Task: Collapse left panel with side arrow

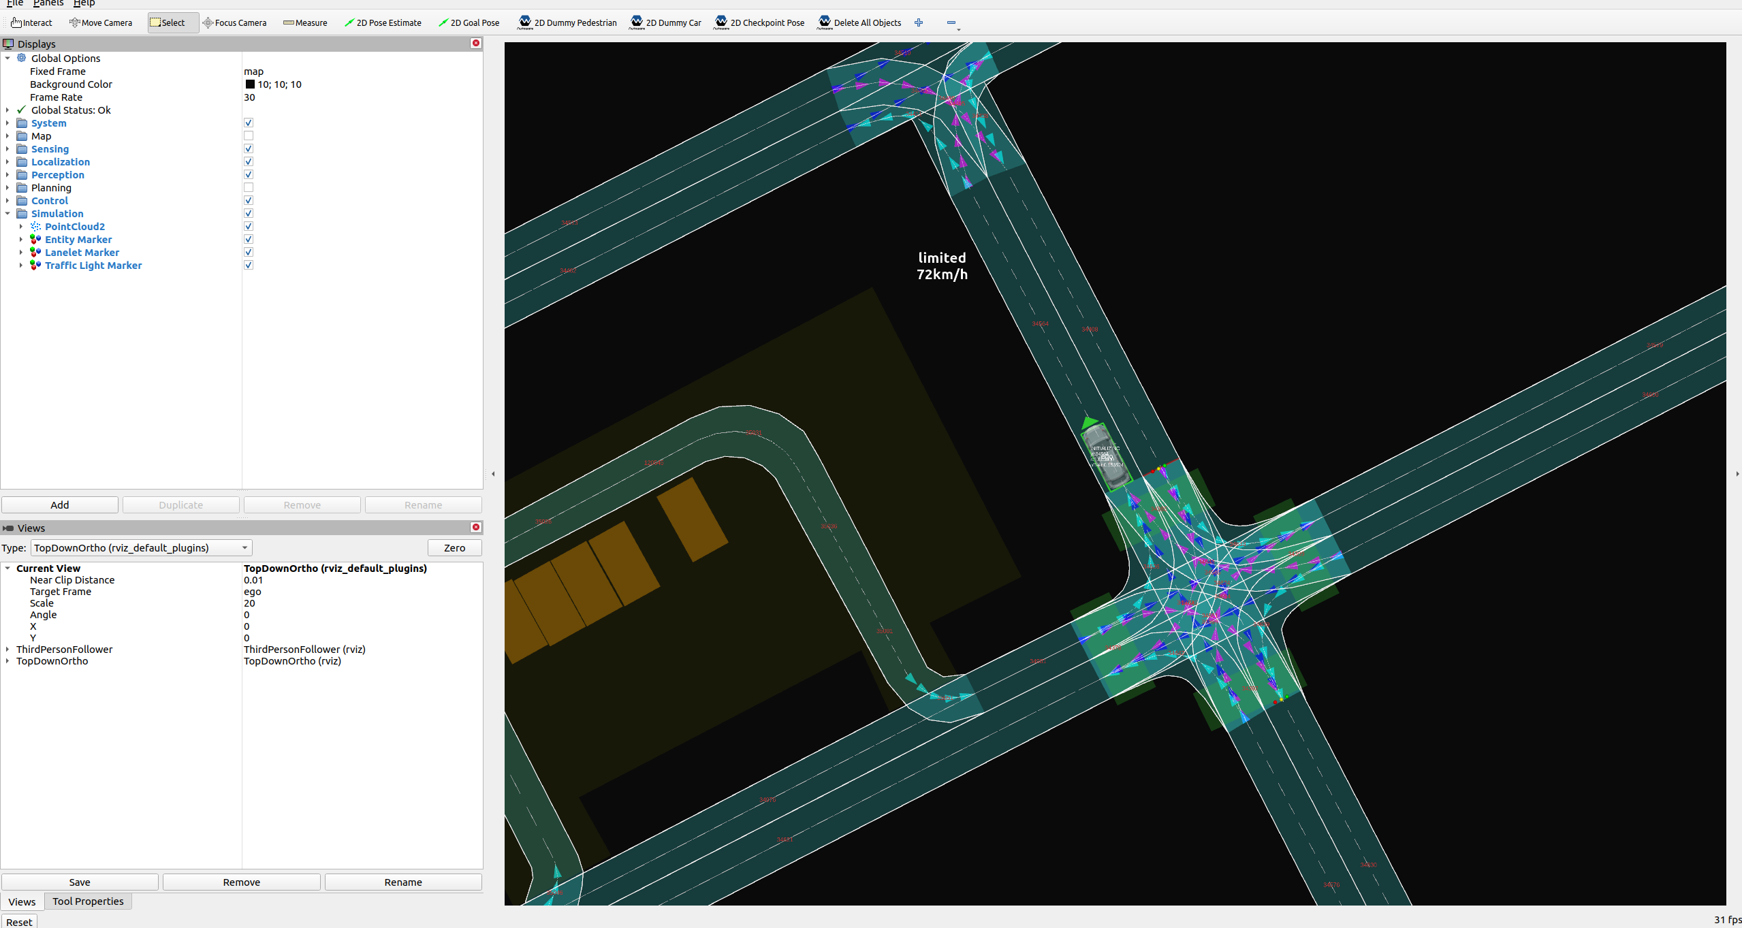Action: click(493, 474)
